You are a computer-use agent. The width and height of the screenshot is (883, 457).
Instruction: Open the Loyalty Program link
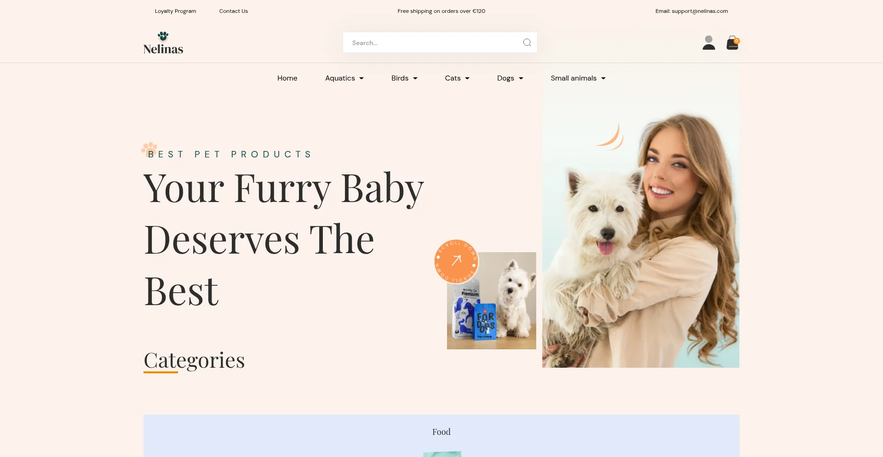coord(176,11)
